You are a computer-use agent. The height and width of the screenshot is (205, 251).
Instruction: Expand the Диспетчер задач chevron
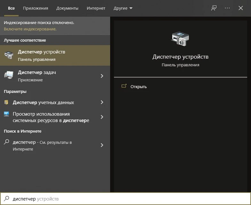coord(102,76)
